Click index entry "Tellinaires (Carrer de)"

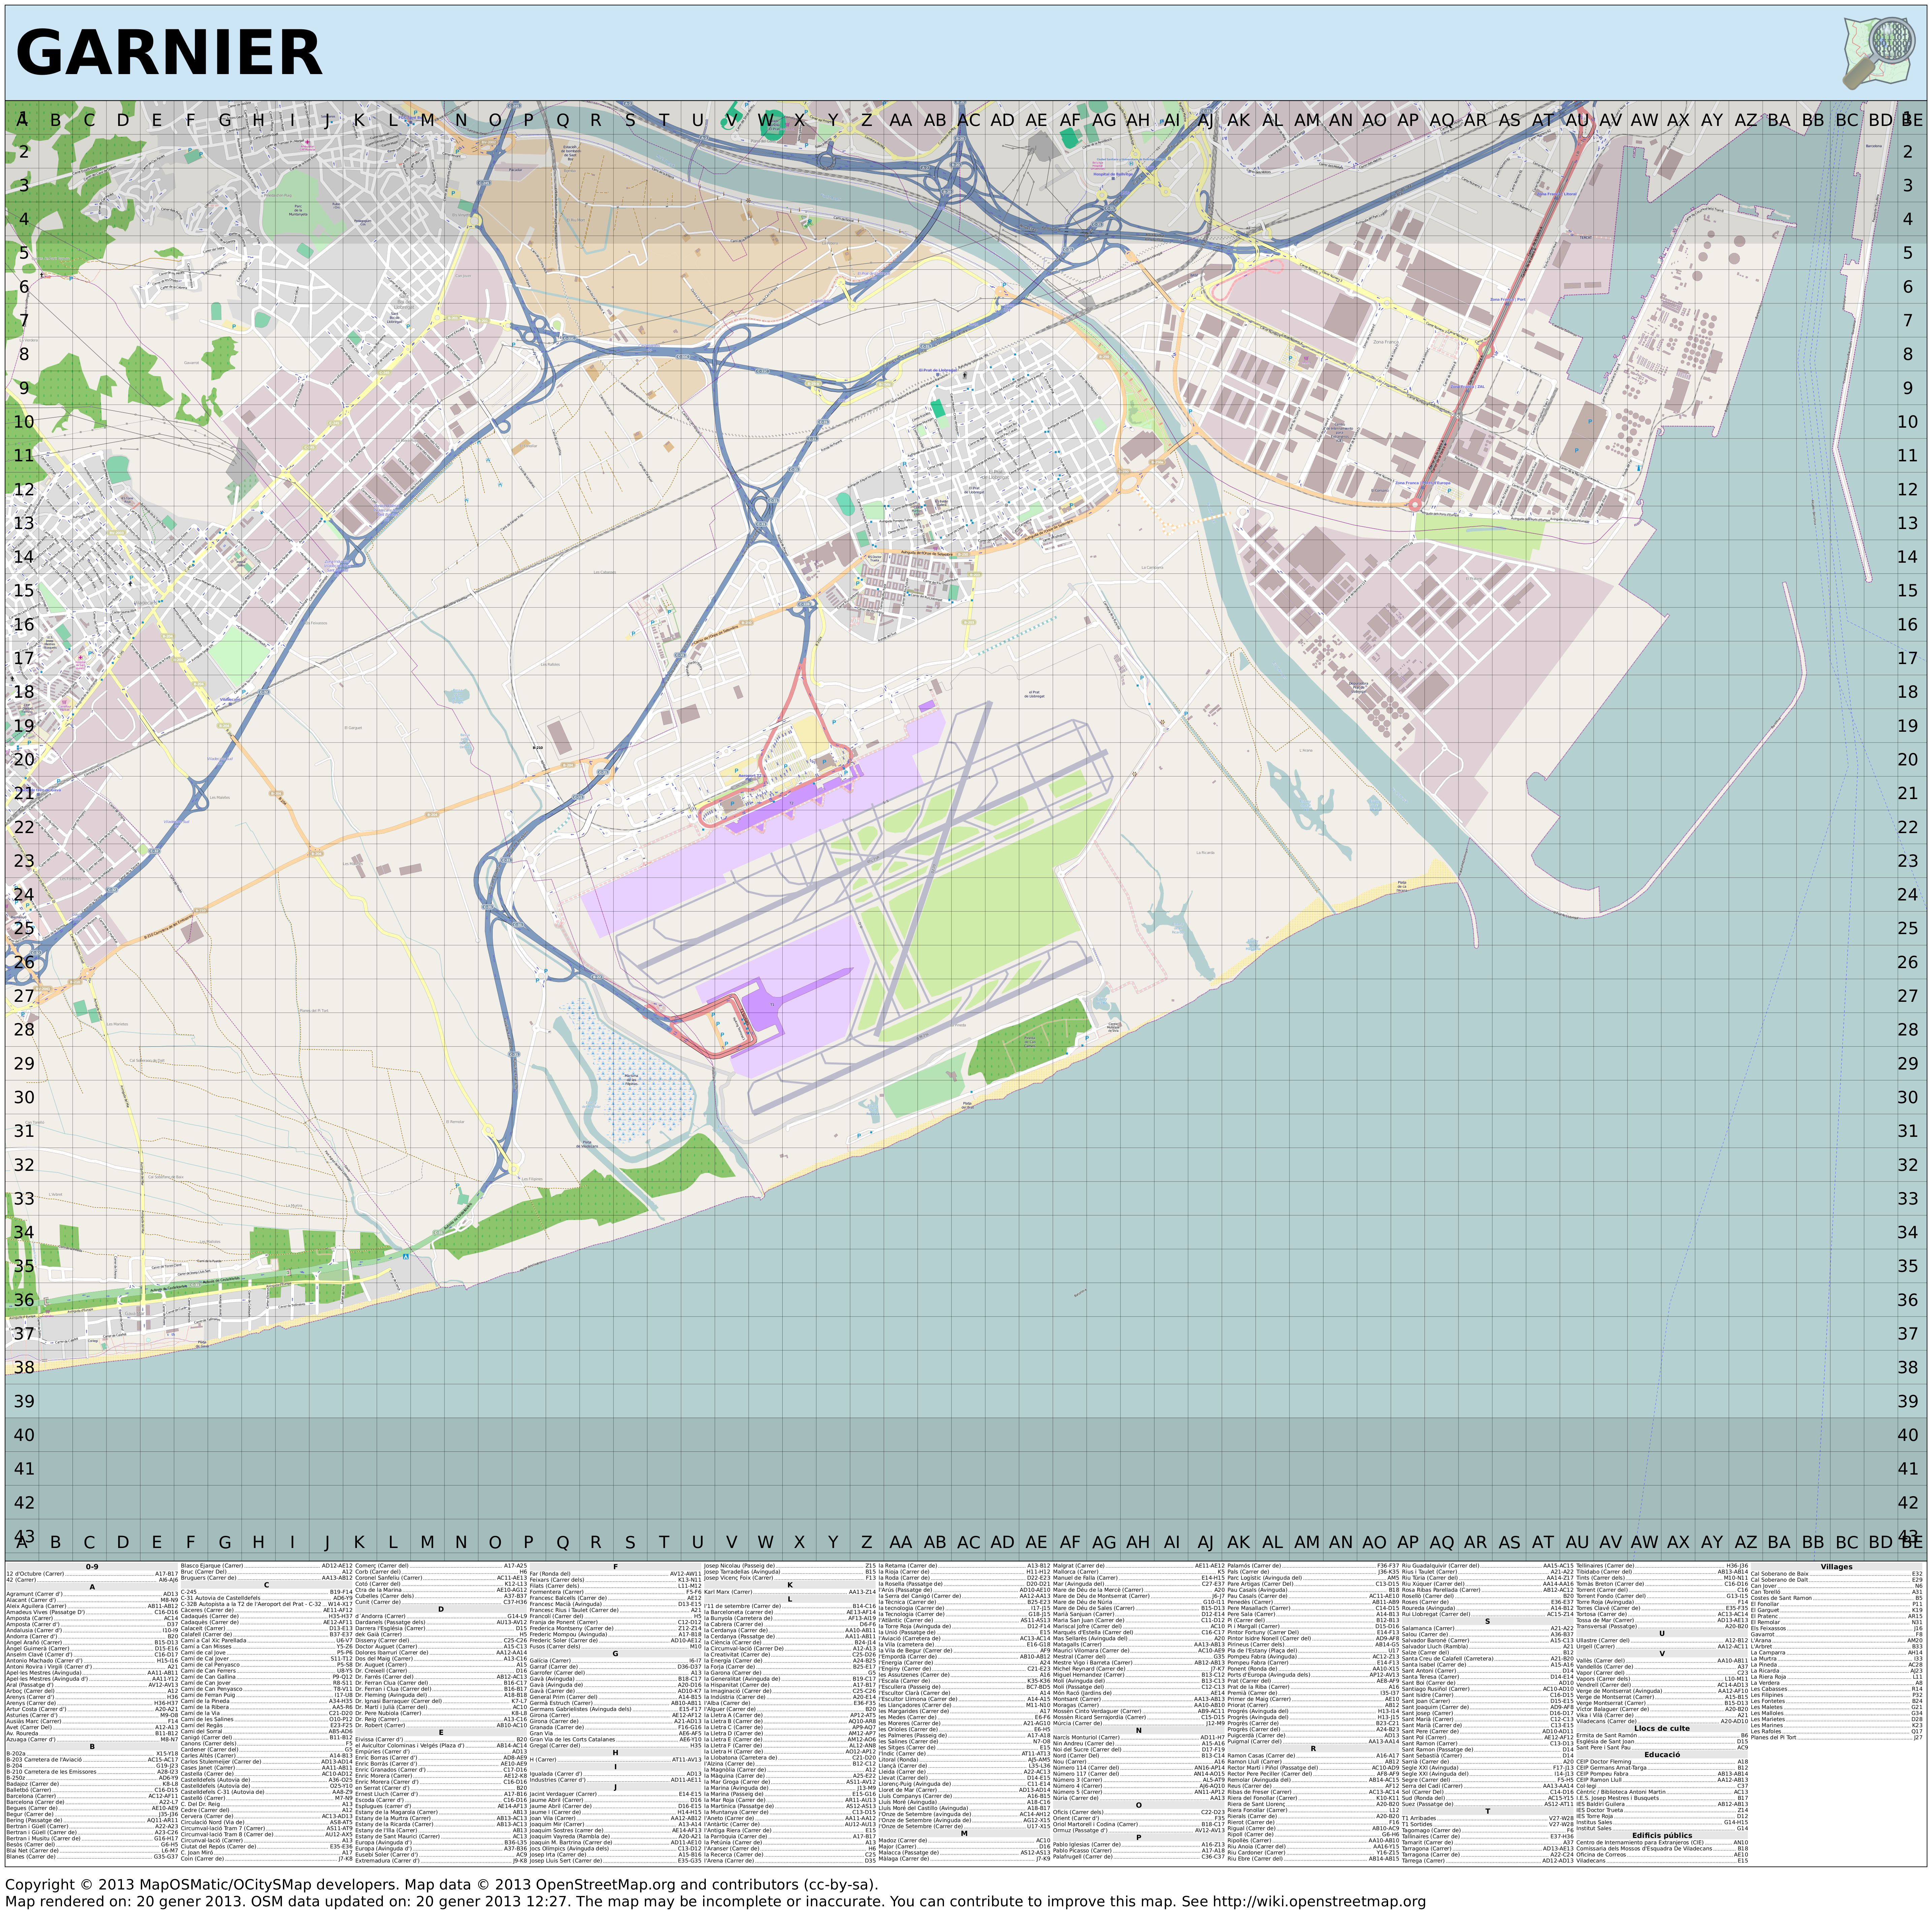coord(1662,1566)
